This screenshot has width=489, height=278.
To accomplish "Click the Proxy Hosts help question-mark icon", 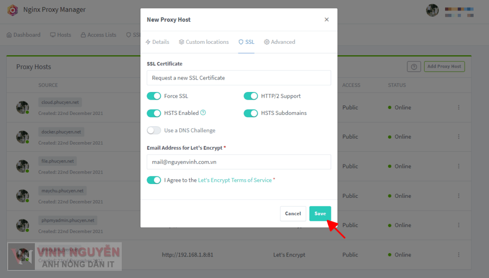I will point(414,67).
